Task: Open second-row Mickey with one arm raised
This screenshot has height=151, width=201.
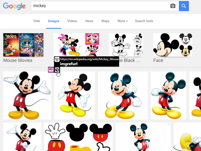Action: 22,137
